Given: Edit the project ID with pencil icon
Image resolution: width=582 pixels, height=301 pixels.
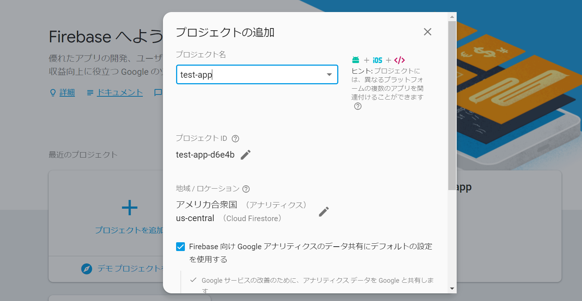Looking at the screenshot, I should (246, 155).
